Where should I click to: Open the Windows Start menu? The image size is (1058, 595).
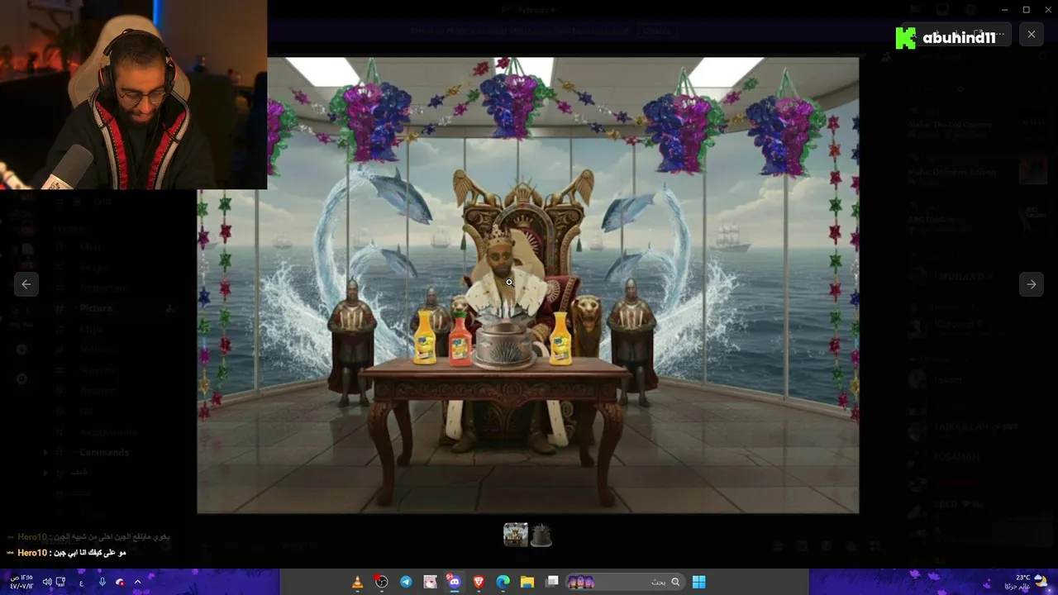click(699, 582)
